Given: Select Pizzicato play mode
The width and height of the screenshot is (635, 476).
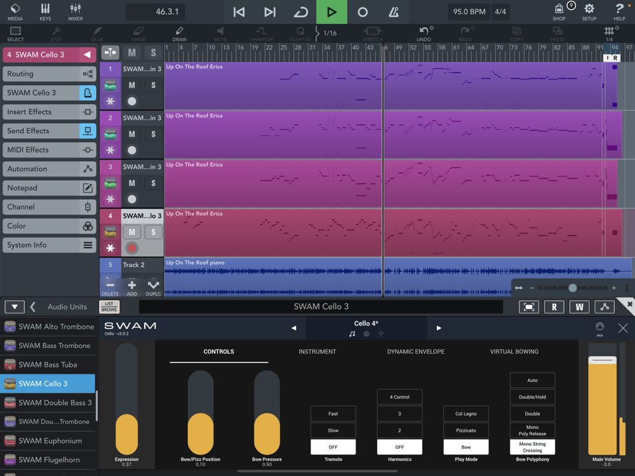Looking at the screenshot, I should click(465, 430).
